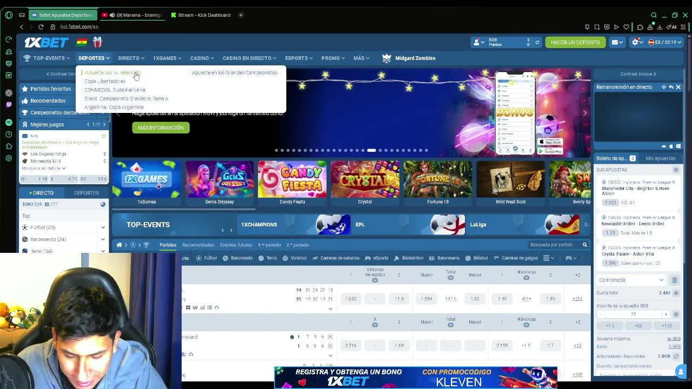692x389 pixels.
Task: Click the gift box icon beside the logo
Action: point(97,42)
